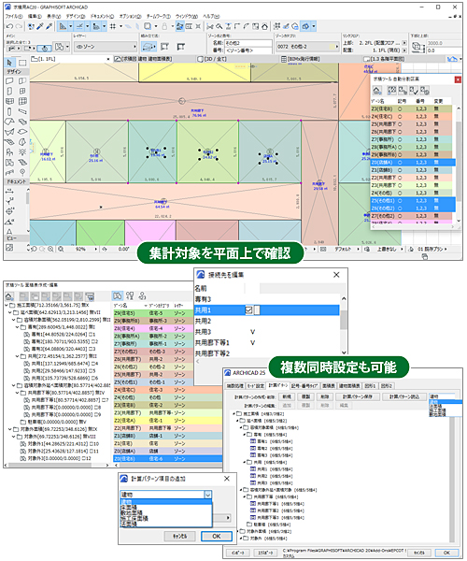Click the 複製 button beside 新規
This screenshot has width=467, height=561.
click(x=305, y=396)
